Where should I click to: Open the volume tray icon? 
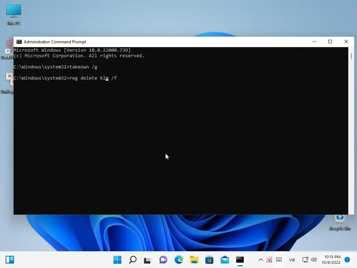click(314, 260)
